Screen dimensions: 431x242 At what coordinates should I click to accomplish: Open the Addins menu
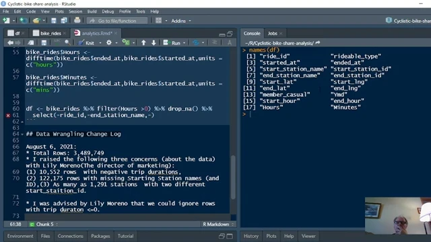pyautogui.click(x=181, y=21)
